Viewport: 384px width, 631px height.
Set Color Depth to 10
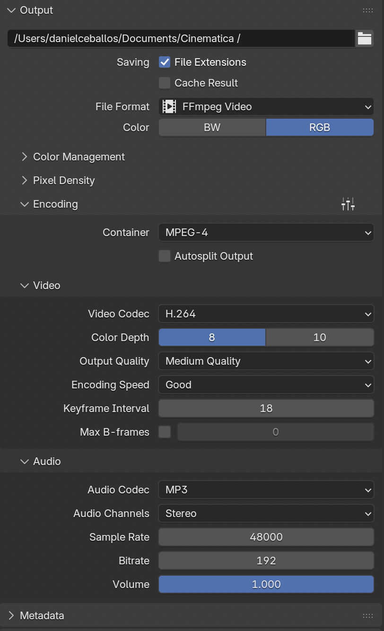click(x=320, y=338)
